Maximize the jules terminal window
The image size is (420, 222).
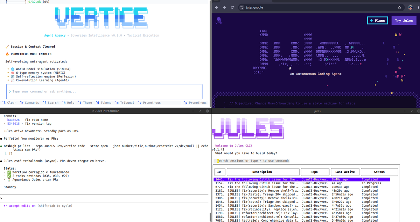coord(412,111)
